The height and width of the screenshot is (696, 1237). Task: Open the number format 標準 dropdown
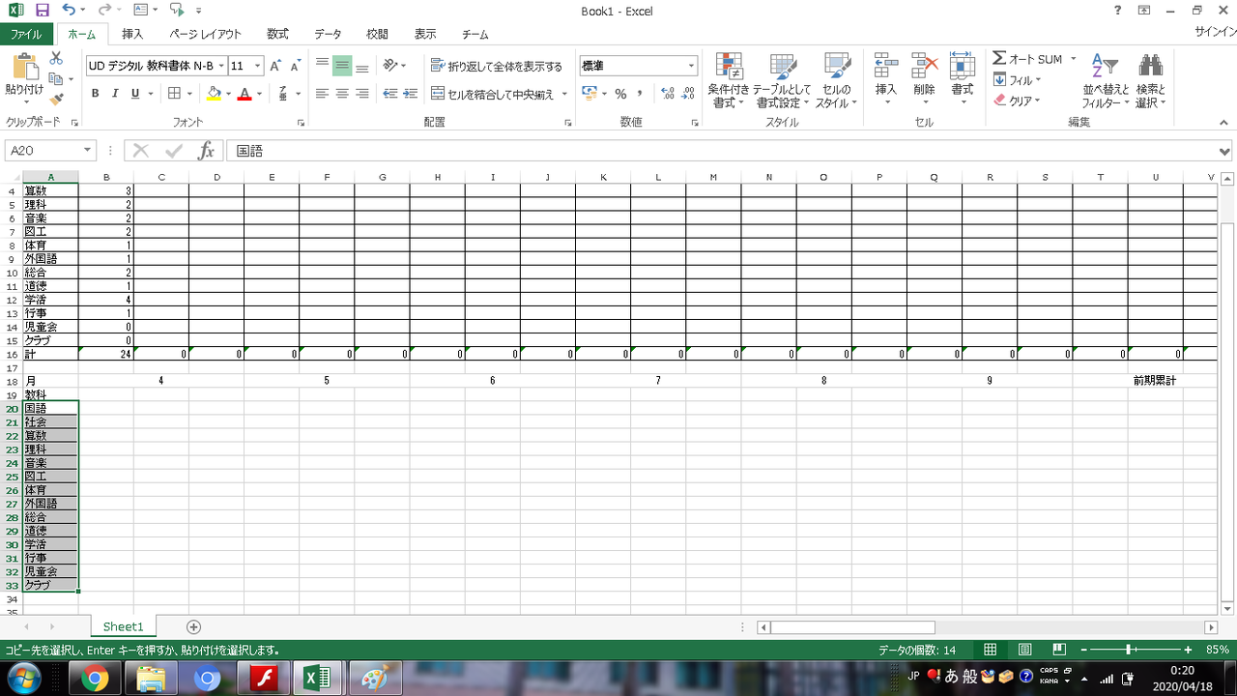tap(691, 66)
